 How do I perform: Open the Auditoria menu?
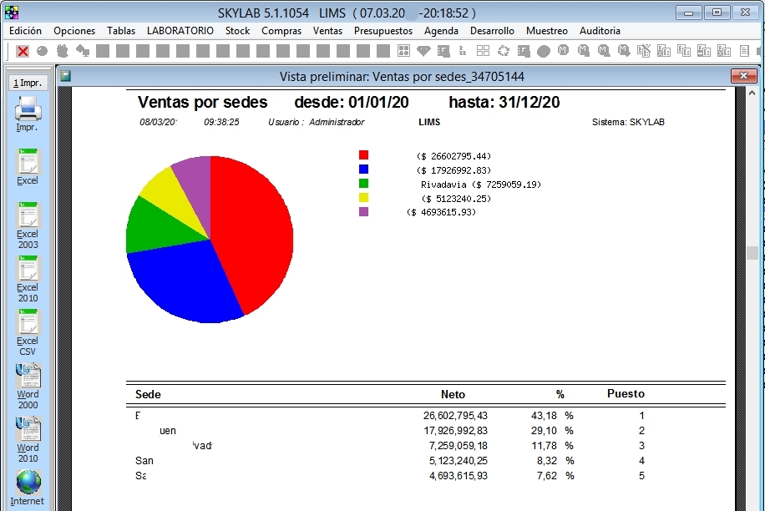click(600, 31)
